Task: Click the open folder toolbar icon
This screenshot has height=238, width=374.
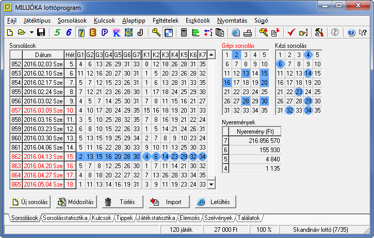Action: tap(22, 32)
